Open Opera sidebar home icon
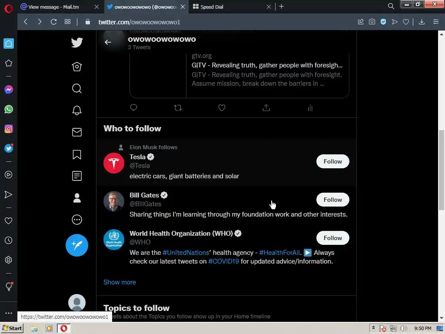The image size is (445, 334). pyautogui.click(x=9, y=43)
